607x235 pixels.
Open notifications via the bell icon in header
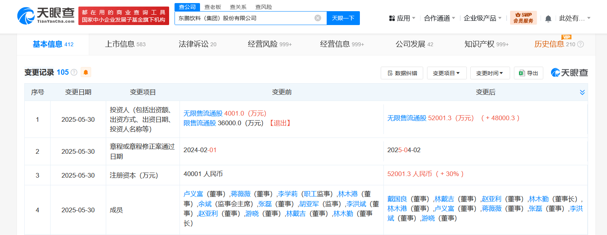click(548, 18)
